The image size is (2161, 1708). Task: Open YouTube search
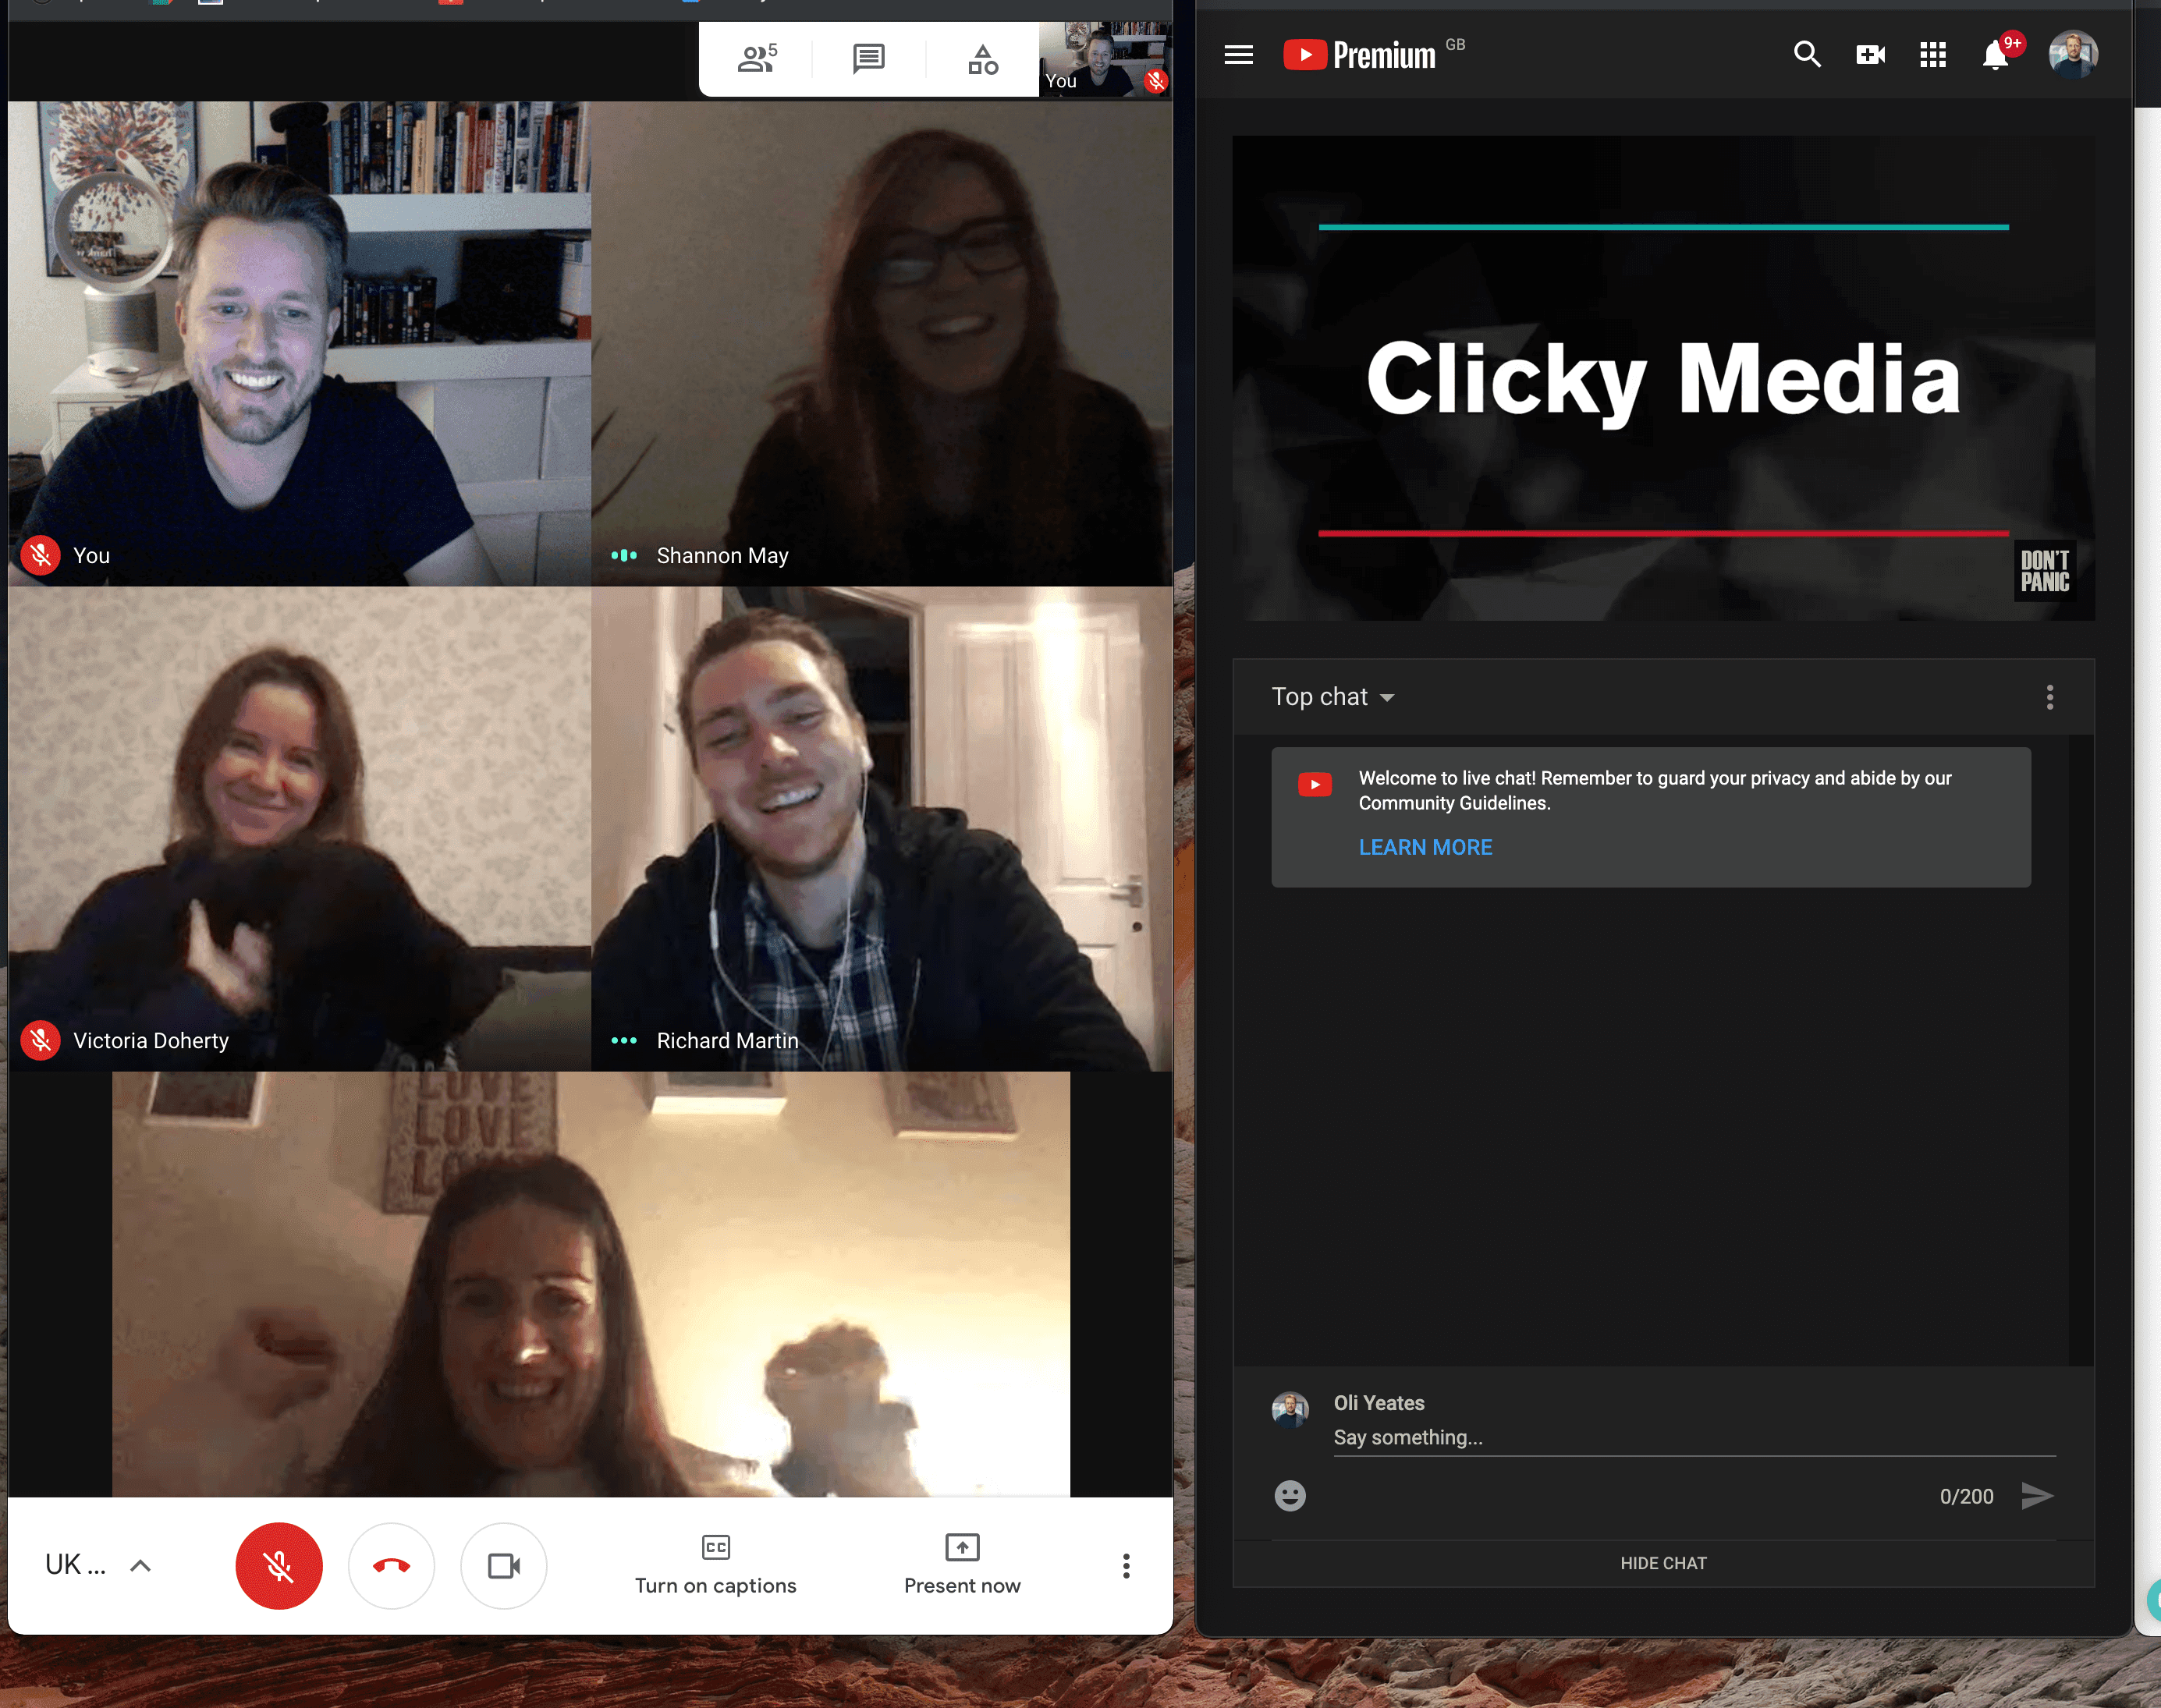pyautogui.click(x=1807, y=54)
